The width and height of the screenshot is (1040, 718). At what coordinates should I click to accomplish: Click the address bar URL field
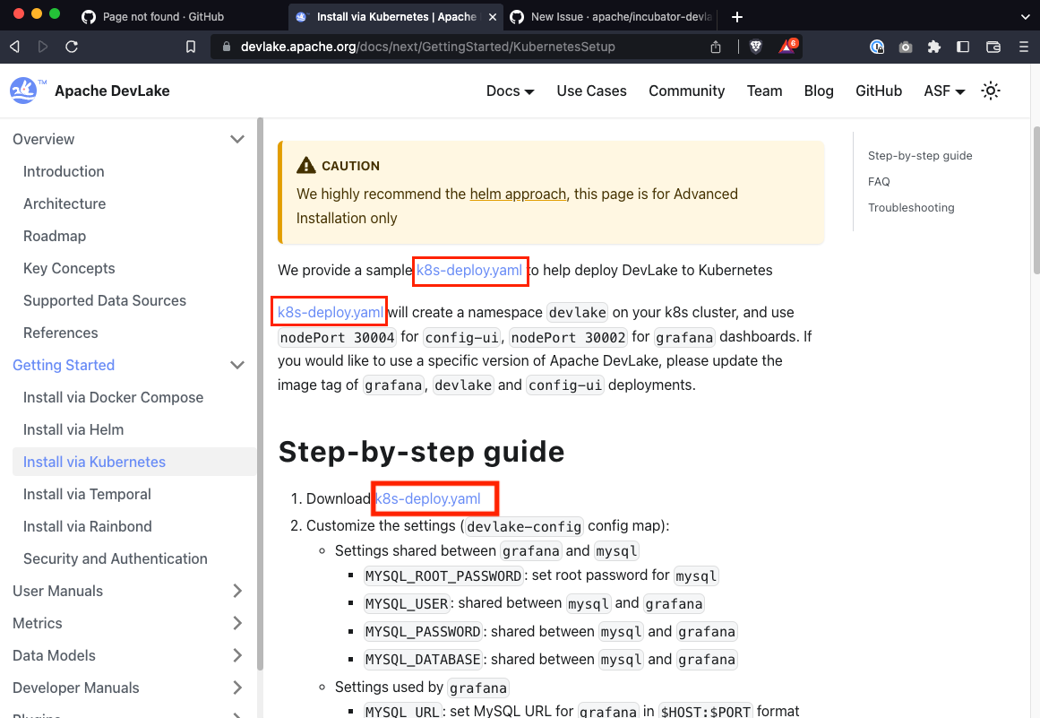click(428, 47)
